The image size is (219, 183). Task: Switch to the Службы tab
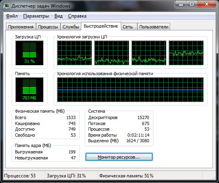click(71, 27)
